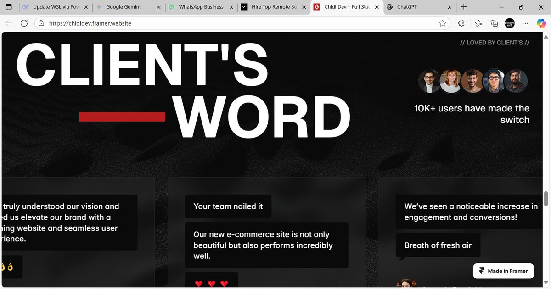Click the first client avatar with glasses
Image resolution: width=551 pixels, height=289 pixels.
(x=429, y=81)
